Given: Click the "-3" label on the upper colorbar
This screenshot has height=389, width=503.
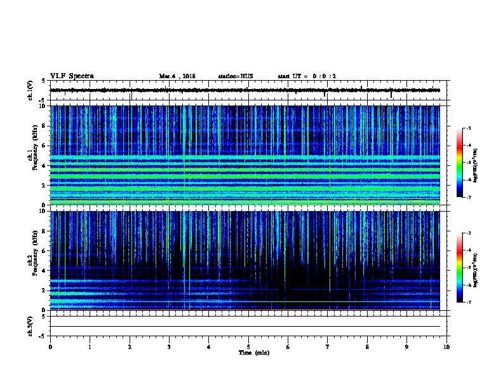Looking at the screenshot, I should [x=469, y=128].
